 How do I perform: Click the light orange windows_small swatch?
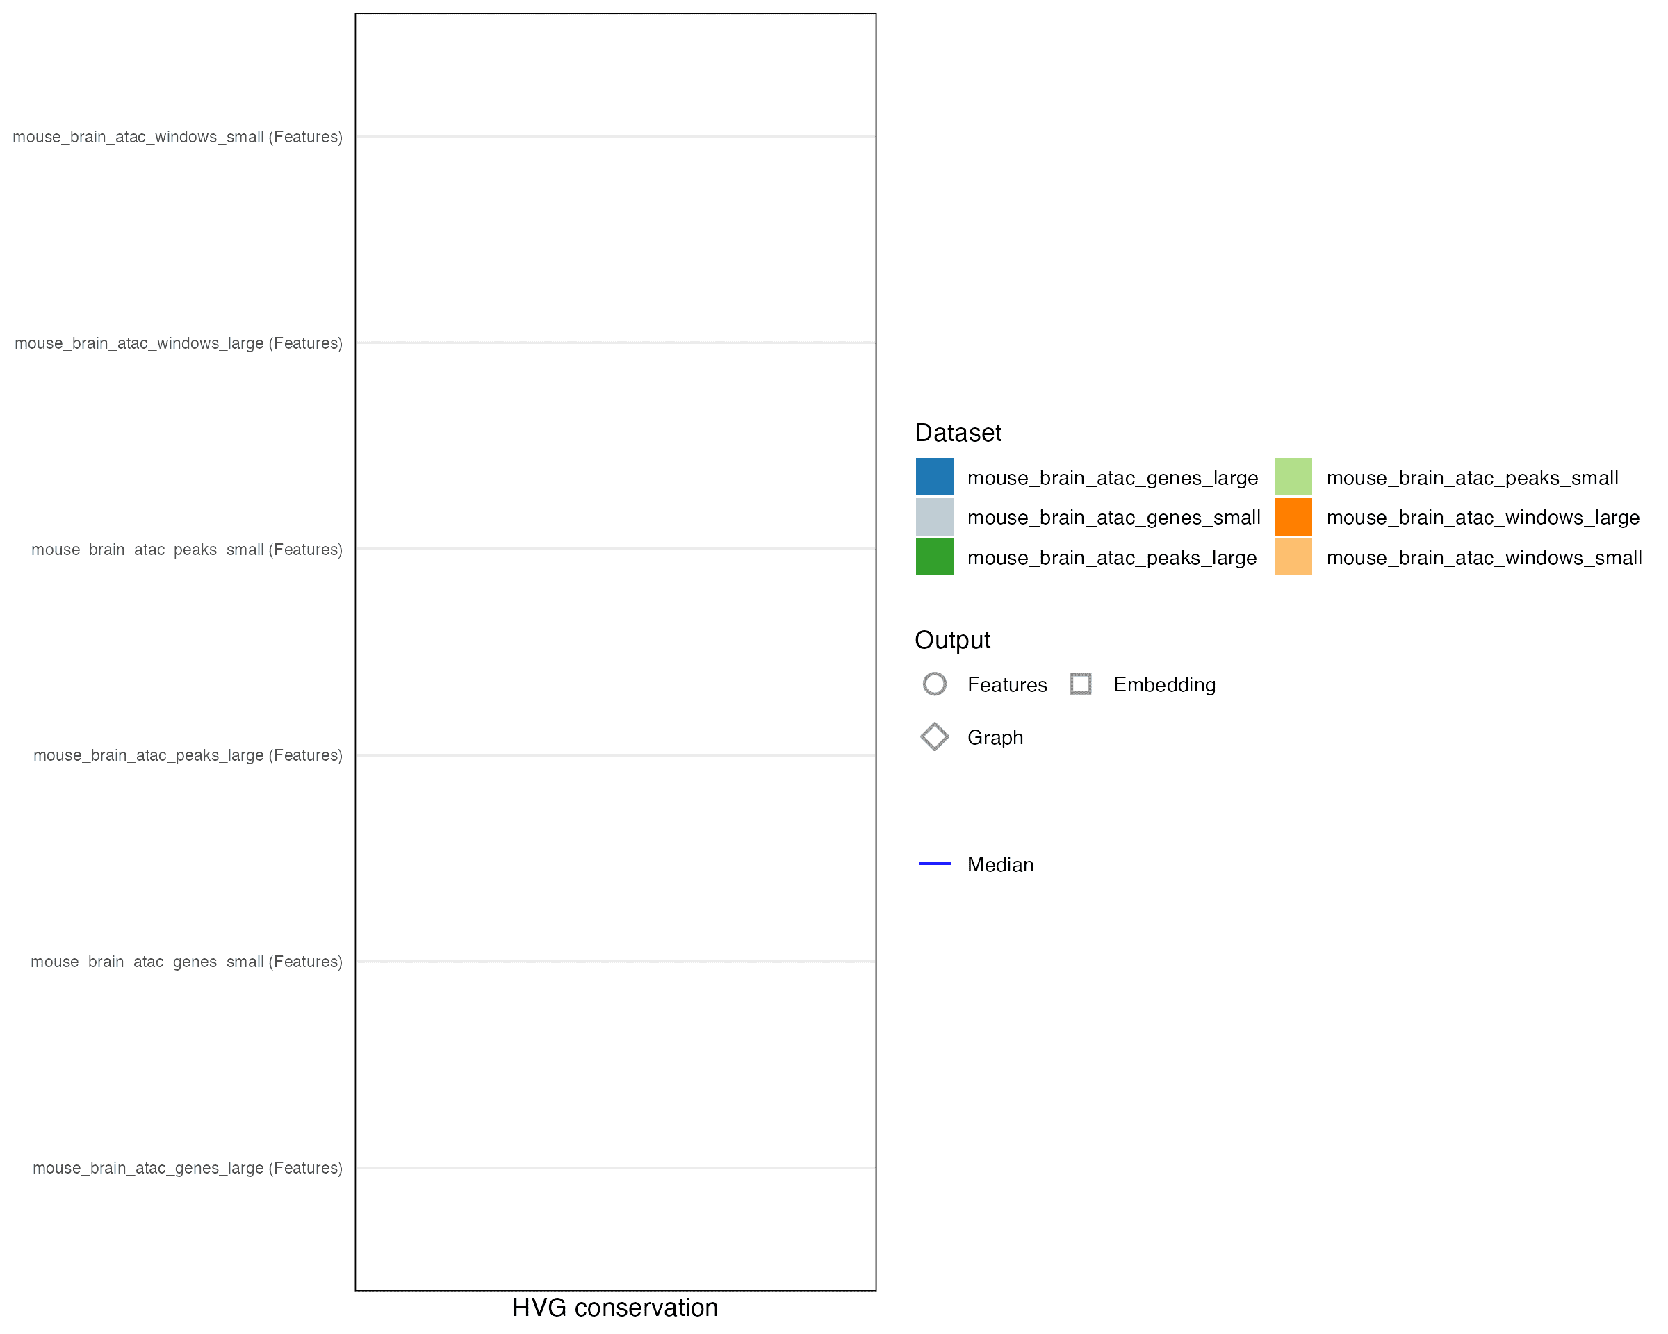pyautogui.click(x=1293, y=557)
